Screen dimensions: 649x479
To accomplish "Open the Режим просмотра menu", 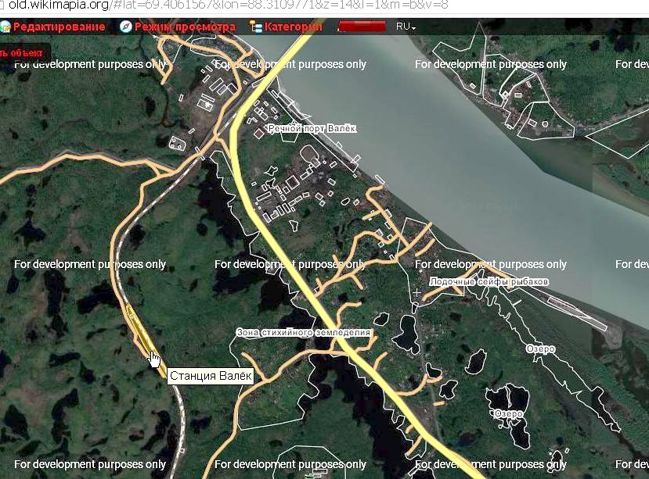I will click(x=185, y=27).
